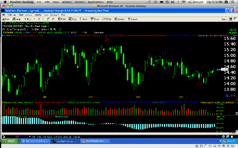Screen dimensions: 238x148
Task: Select the pencil drawing tool
Action: point(60,30)
